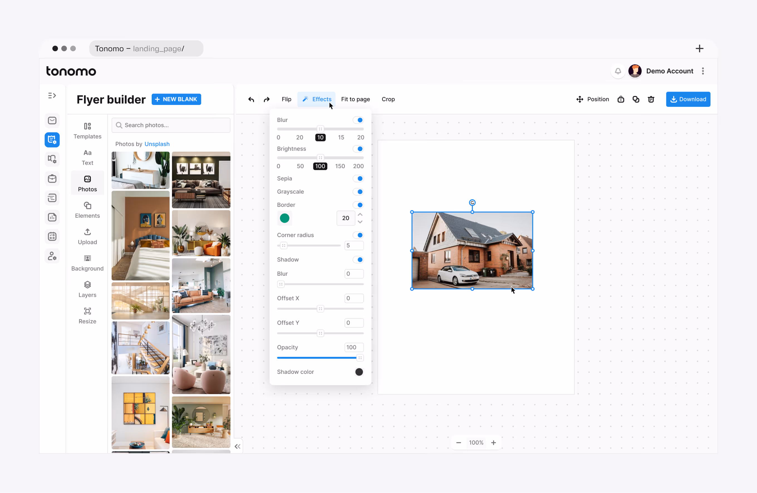Click the Download button
This screenshot has width=757, height=493.
(x=688, y=99)
